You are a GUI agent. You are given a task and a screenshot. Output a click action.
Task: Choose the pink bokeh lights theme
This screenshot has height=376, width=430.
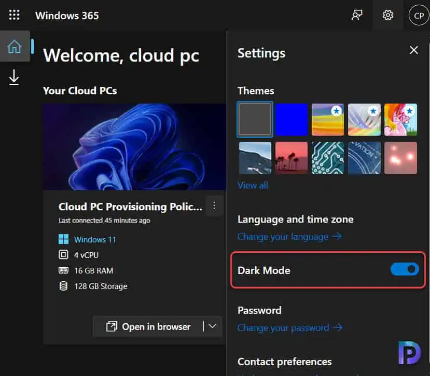point(400,158)
